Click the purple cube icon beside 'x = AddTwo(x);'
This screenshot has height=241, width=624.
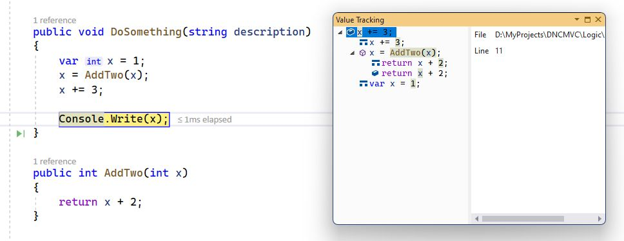point(362,53)
